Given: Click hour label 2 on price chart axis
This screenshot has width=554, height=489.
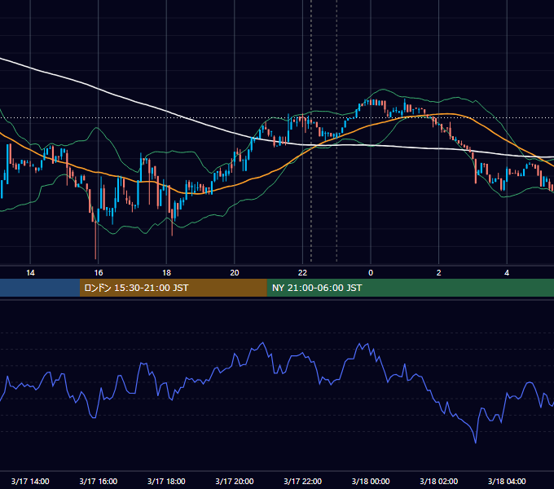Looking at the screenshot, I should pos(439,273).
